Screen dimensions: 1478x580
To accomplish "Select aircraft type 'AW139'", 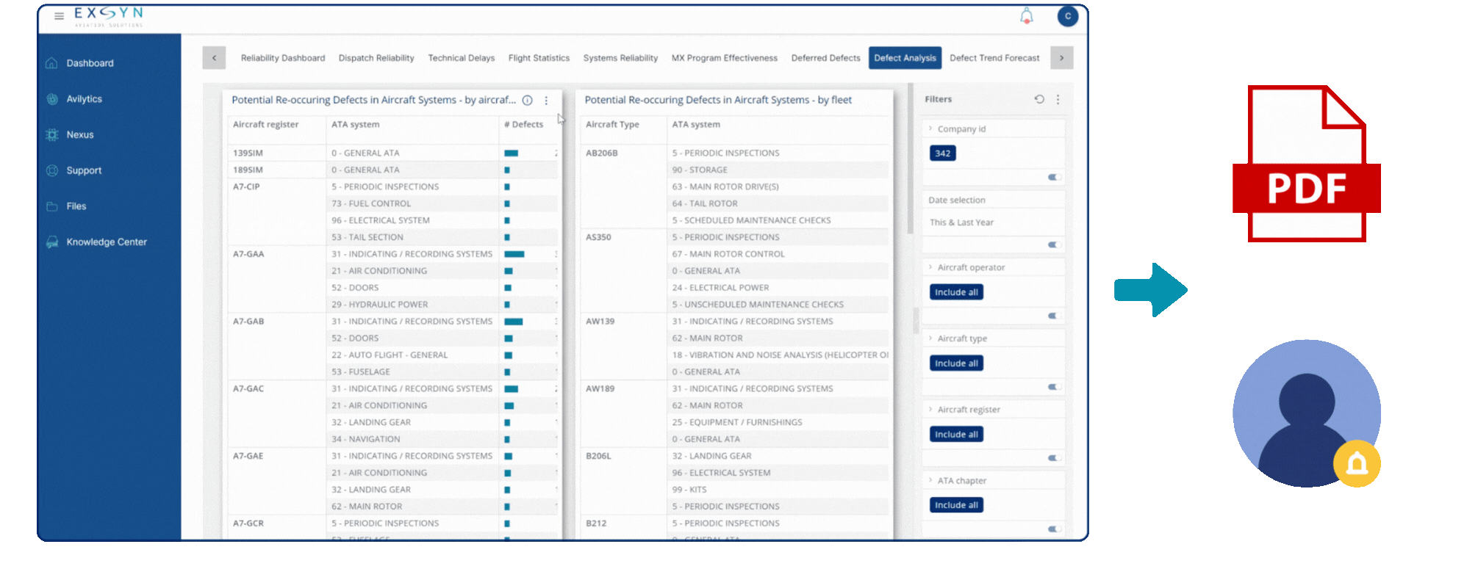I will (x=600, y=322).
